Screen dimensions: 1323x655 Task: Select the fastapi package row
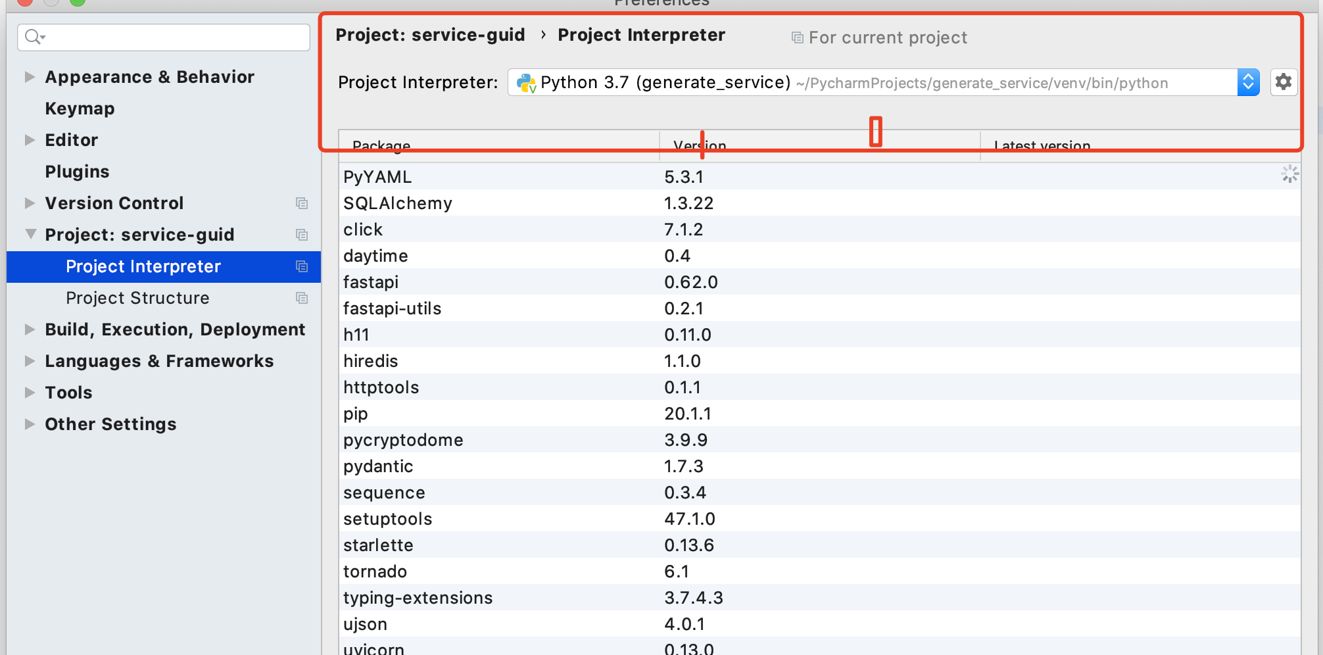point(371,282)
